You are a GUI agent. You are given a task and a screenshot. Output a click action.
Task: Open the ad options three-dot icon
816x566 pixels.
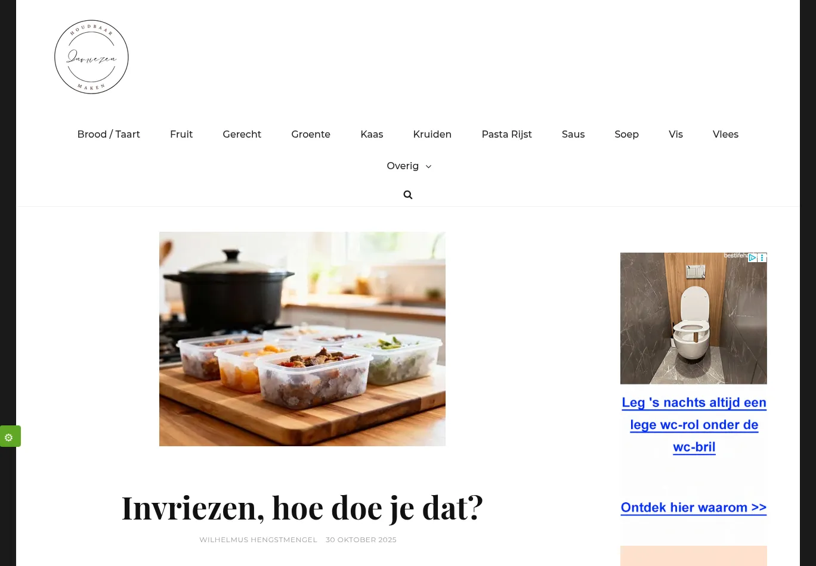point(762,257)
